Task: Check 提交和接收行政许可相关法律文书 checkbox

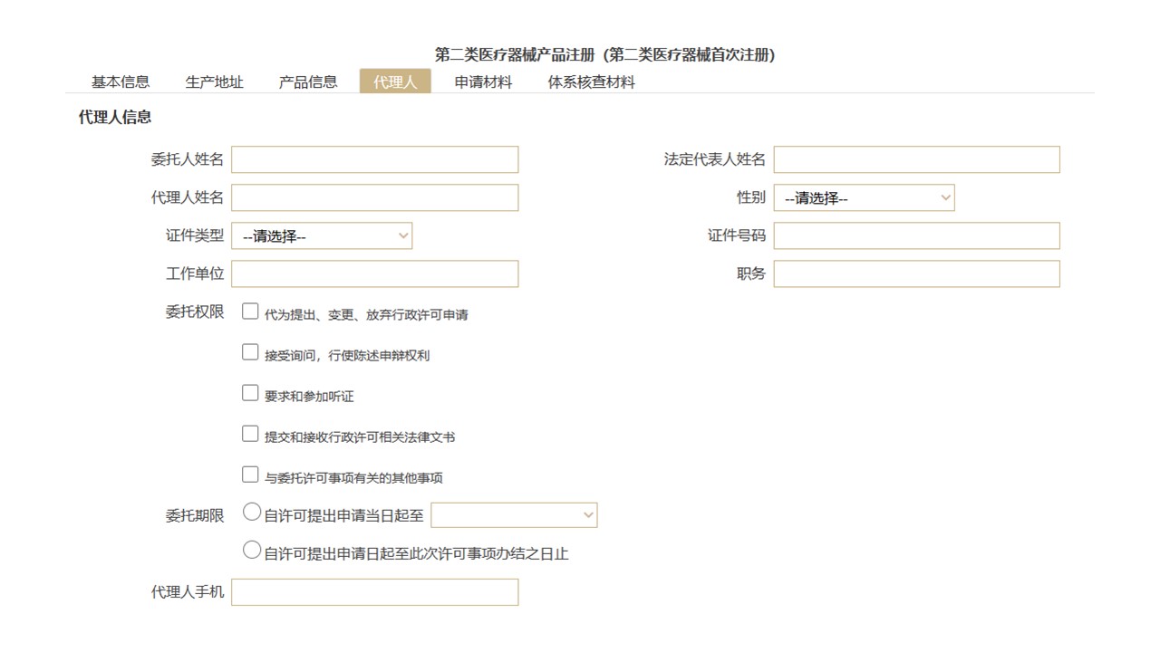Action: coord(250,435)
